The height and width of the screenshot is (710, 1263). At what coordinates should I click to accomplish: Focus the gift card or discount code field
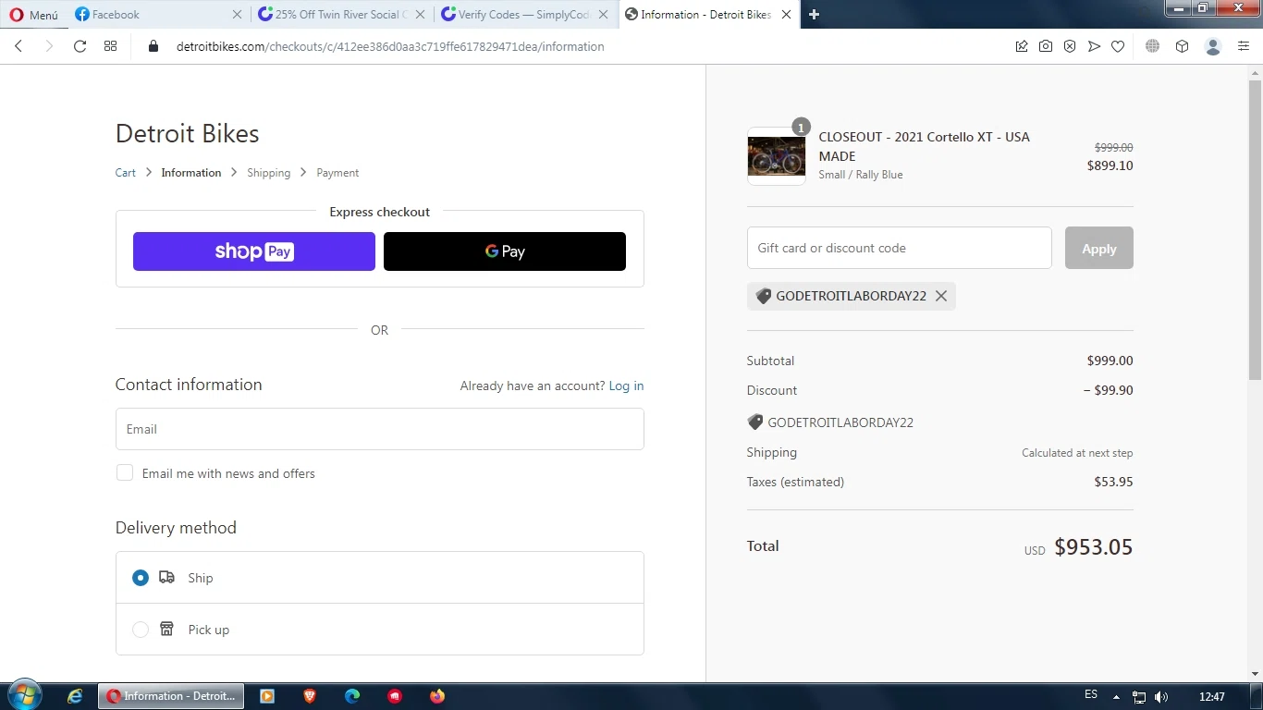900,248
